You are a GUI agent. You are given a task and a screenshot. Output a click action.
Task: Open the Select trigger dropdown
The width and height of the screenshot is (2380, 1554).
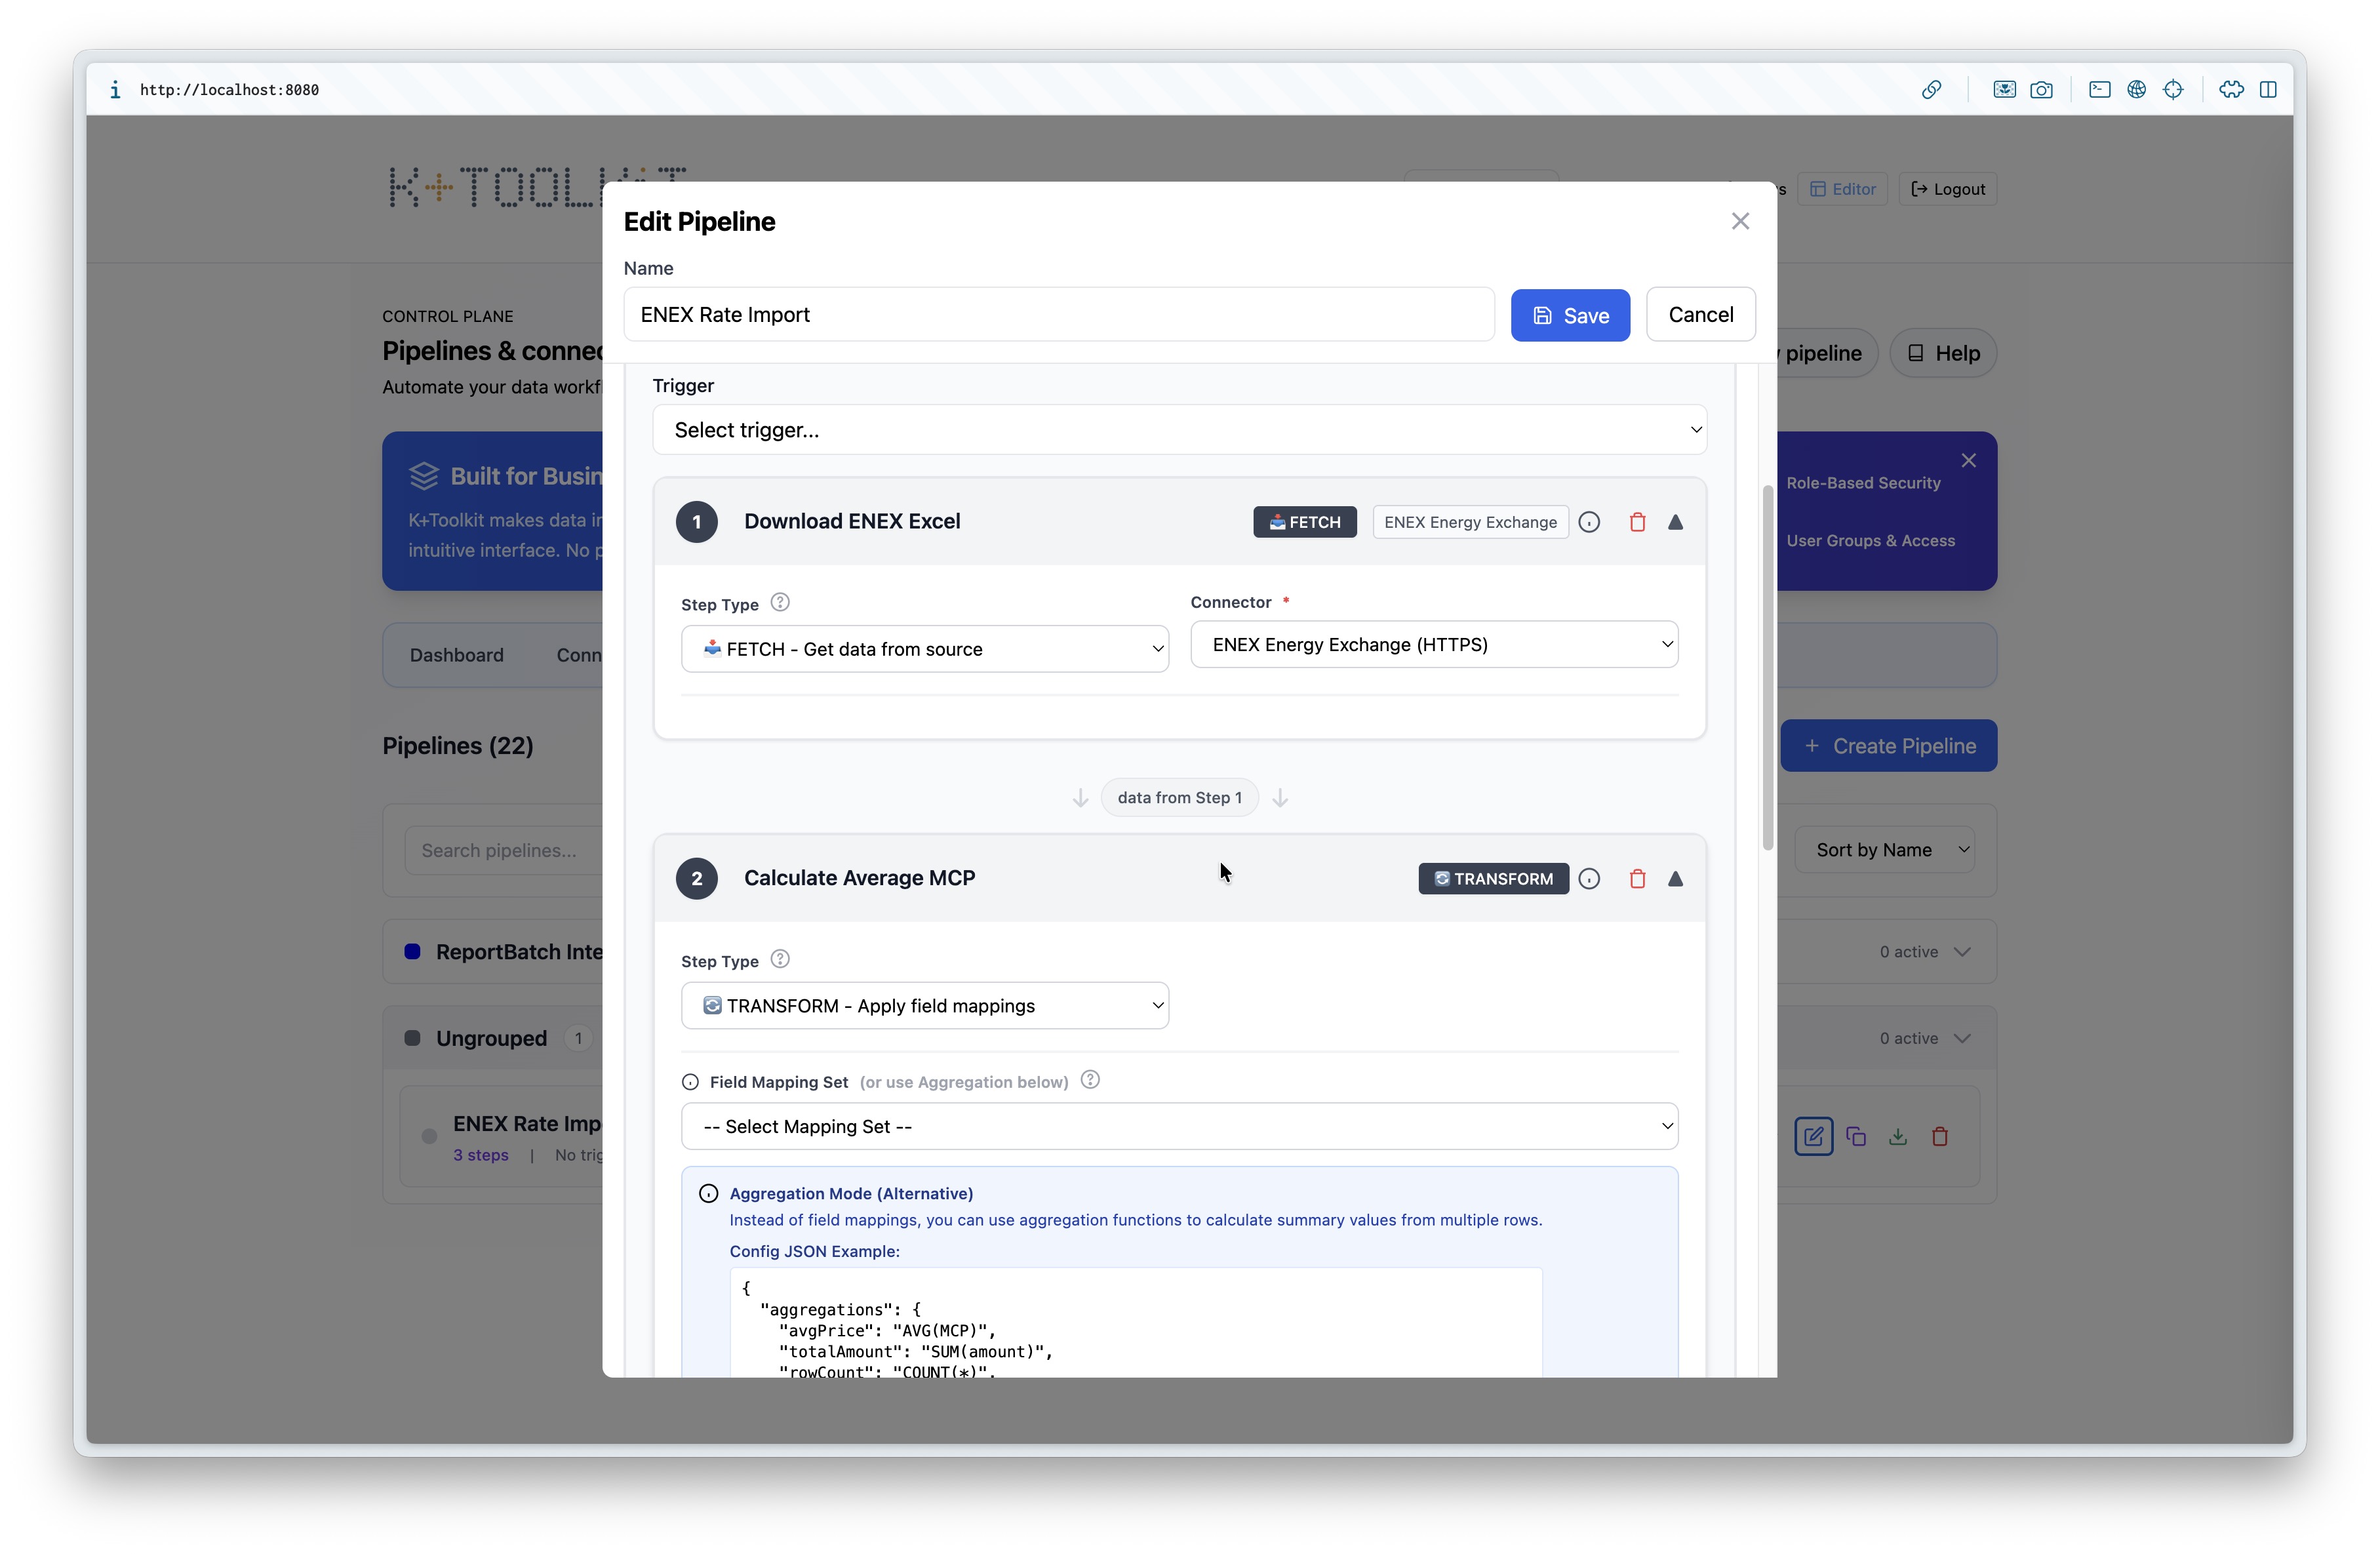(1179, 430)
